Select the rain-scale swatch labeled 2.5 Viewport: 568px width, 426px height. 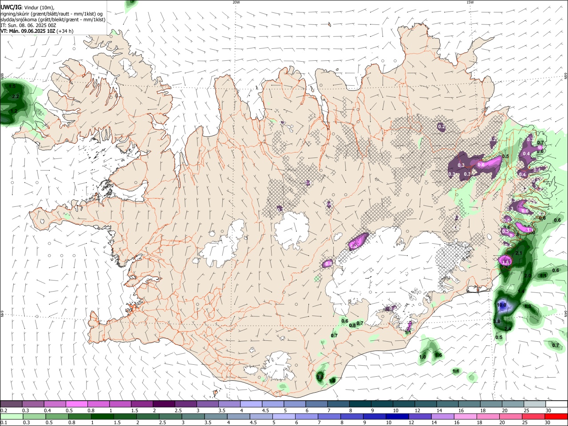click(170, 416)
